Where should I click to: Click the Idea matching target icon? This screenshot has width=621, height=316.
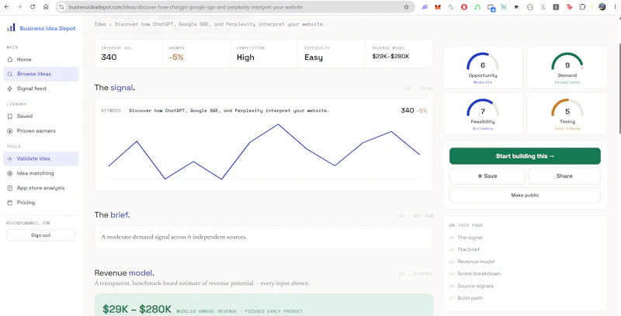10,173
